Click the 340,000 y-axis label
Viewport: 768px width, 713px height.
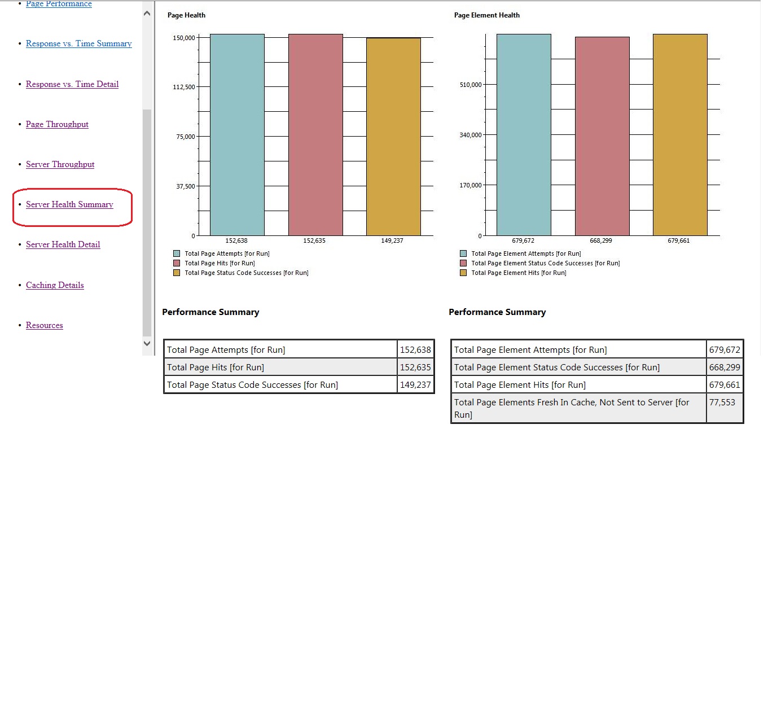pyautogui.click(x=471, y=135)
